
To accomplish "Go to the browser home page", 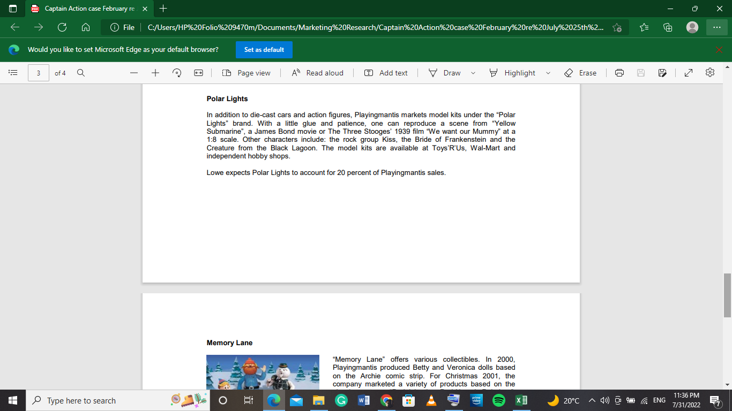I will (x=86, y=27).
